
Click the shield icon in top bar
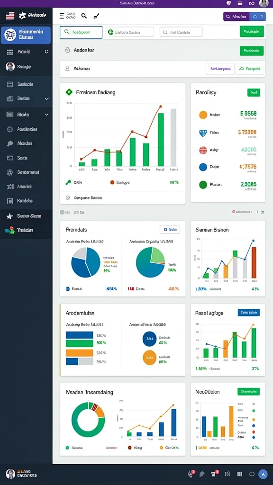[x=229, y=3]
